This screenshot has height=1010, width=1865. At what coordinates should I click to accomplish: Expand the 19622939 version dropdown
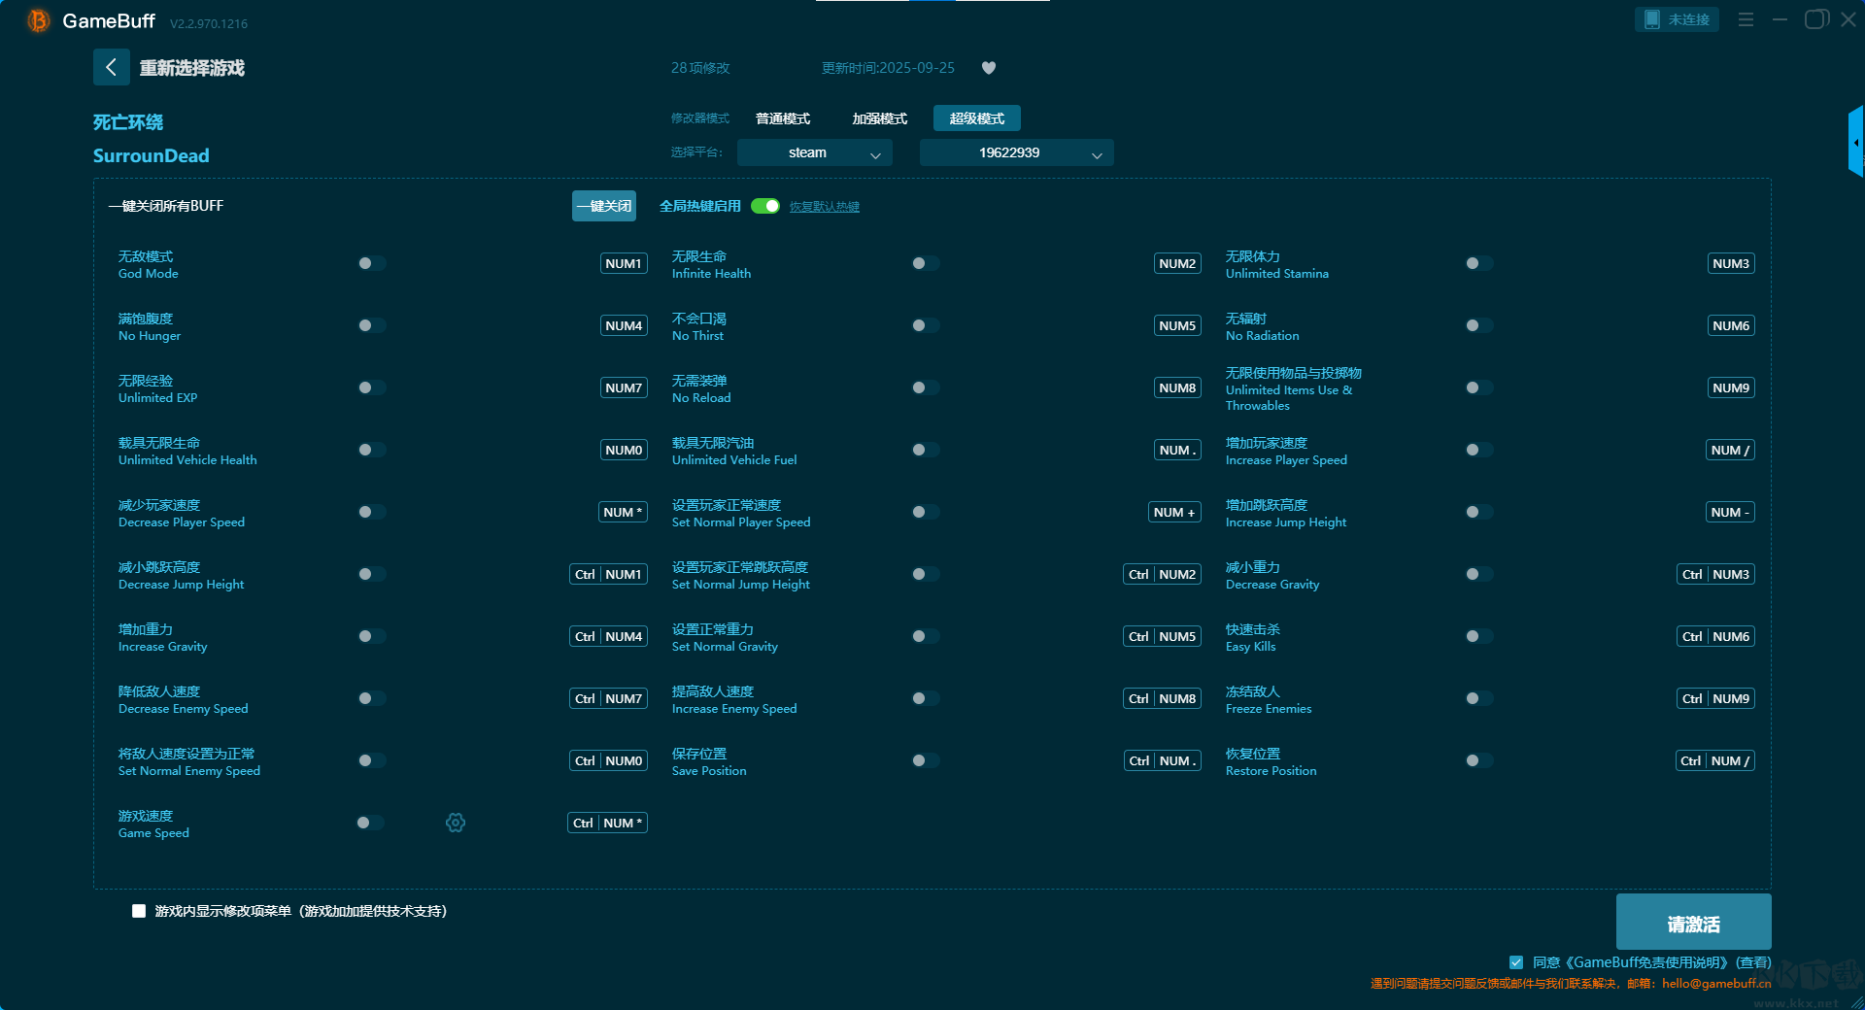(x=1016, y=152)
